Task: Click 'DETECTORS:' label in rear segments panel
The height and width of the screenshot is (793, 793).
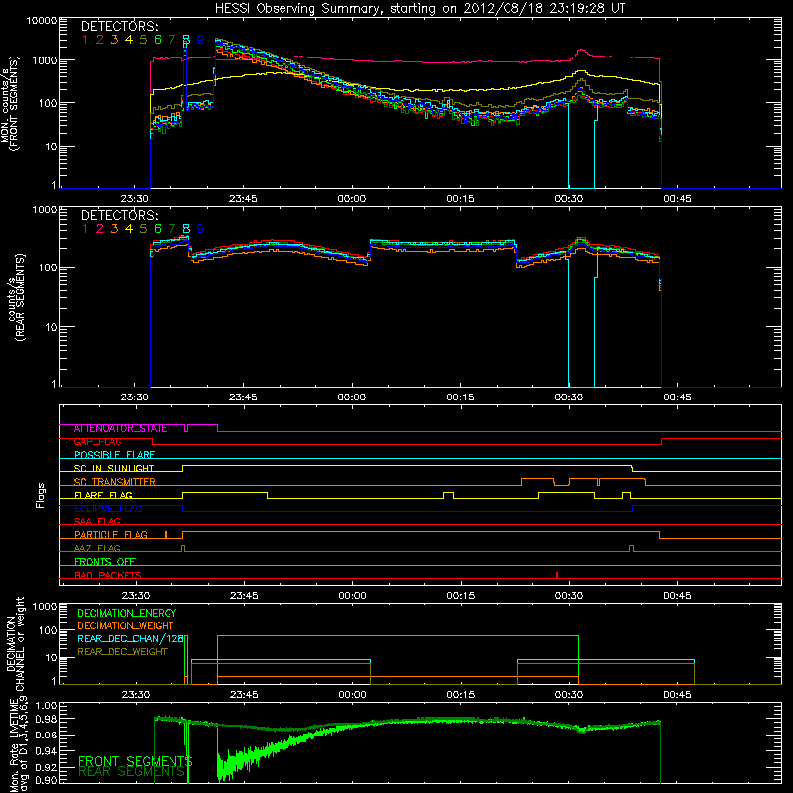Action: click(x=119, y=215)
